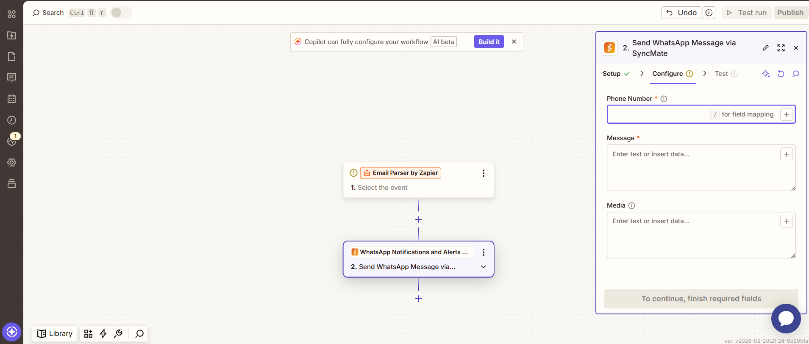Open the WhatsApp step three-dot menu

(483, 252)
